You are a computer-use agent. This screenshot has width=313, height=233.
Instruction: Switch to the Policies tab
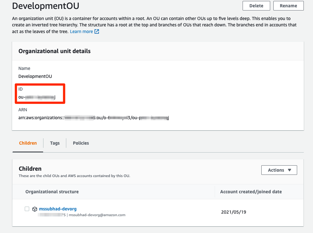[81, 143]
